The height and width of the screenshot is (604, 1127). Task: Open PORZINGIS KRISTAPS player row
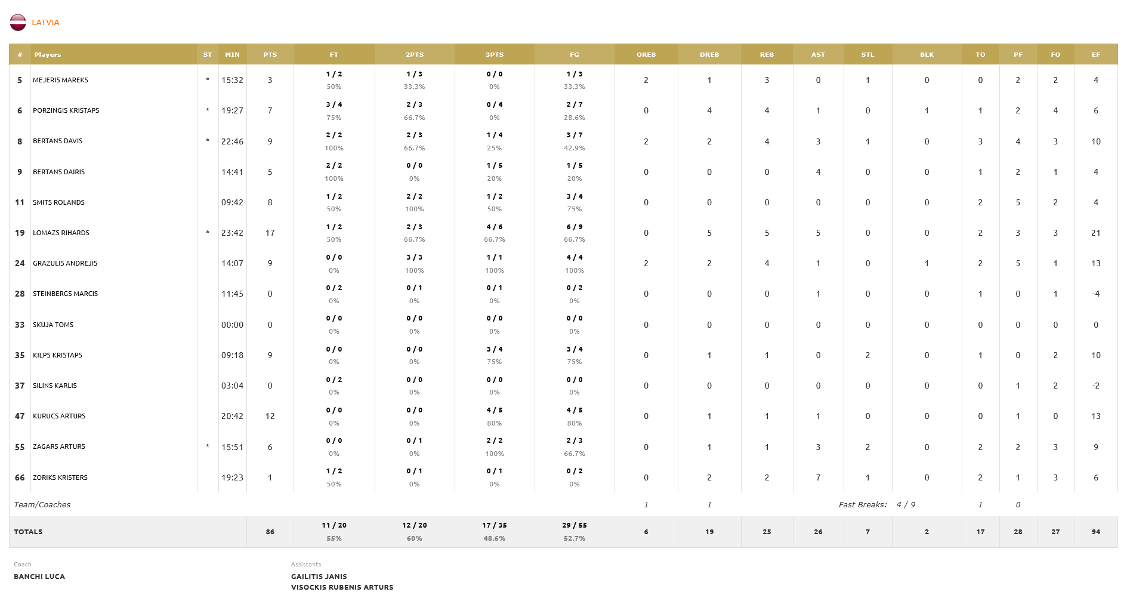click(66, 110)
